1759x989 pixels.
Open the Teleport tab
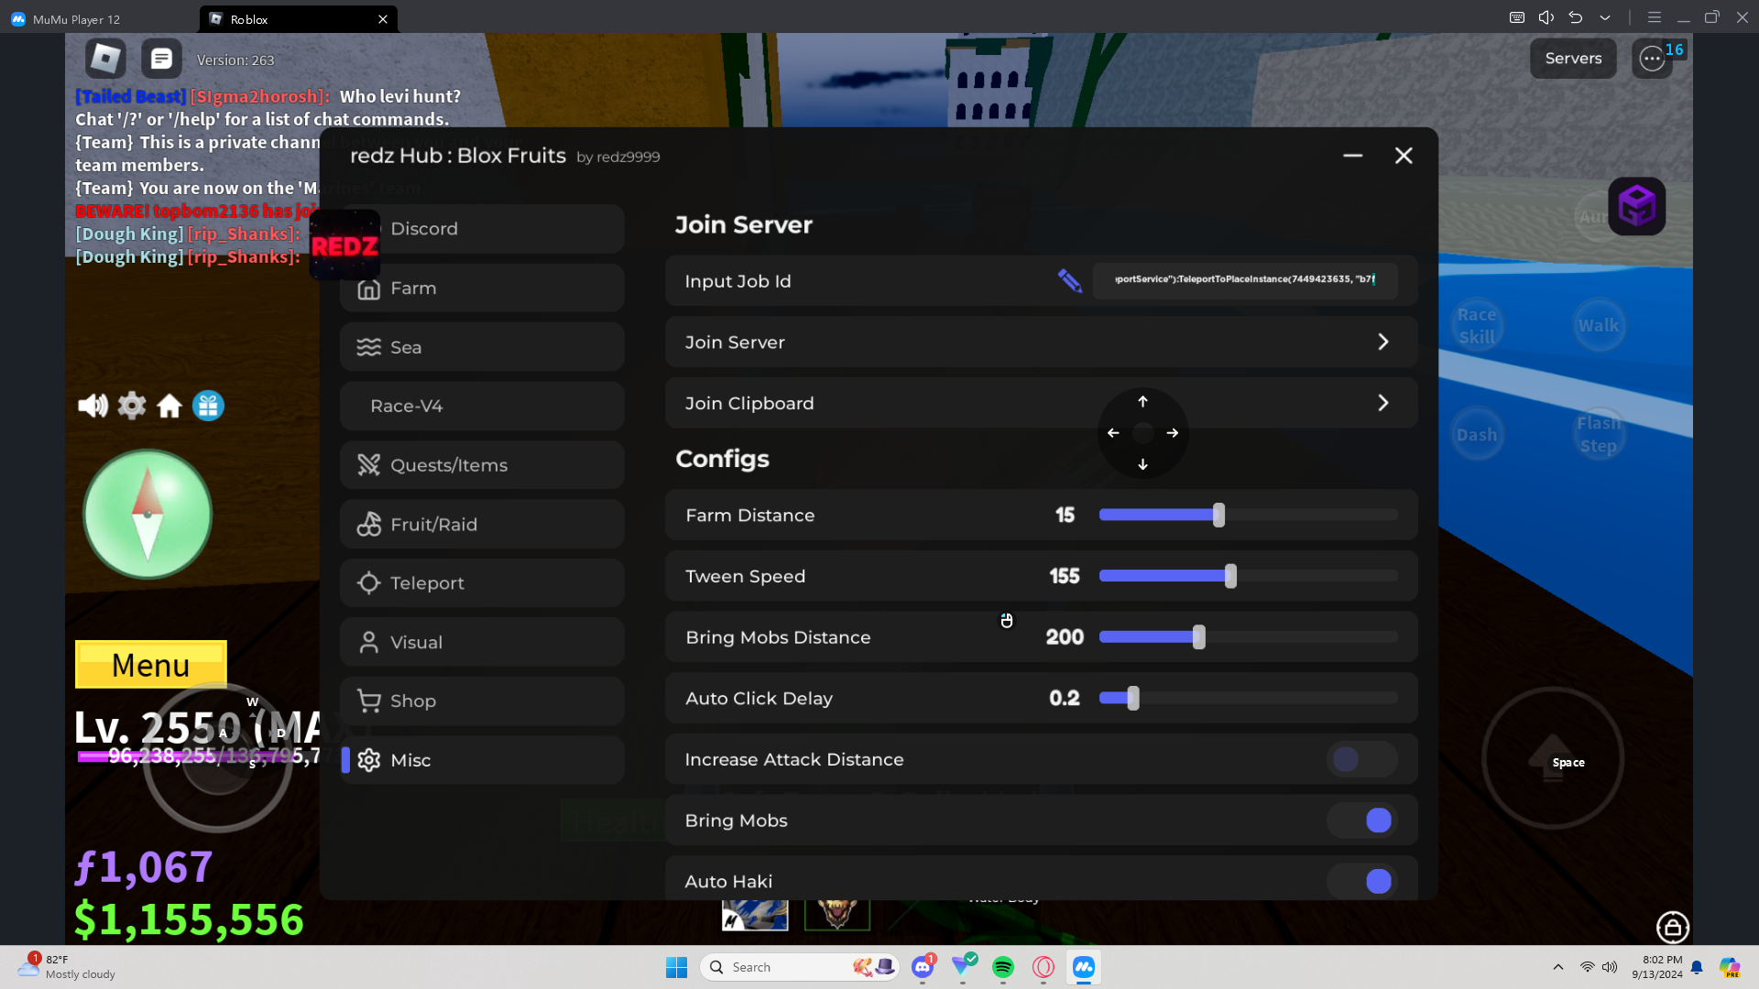click(482, 583)
